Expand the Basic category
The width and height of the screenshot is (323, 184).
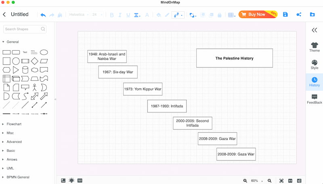click(8, 151)
